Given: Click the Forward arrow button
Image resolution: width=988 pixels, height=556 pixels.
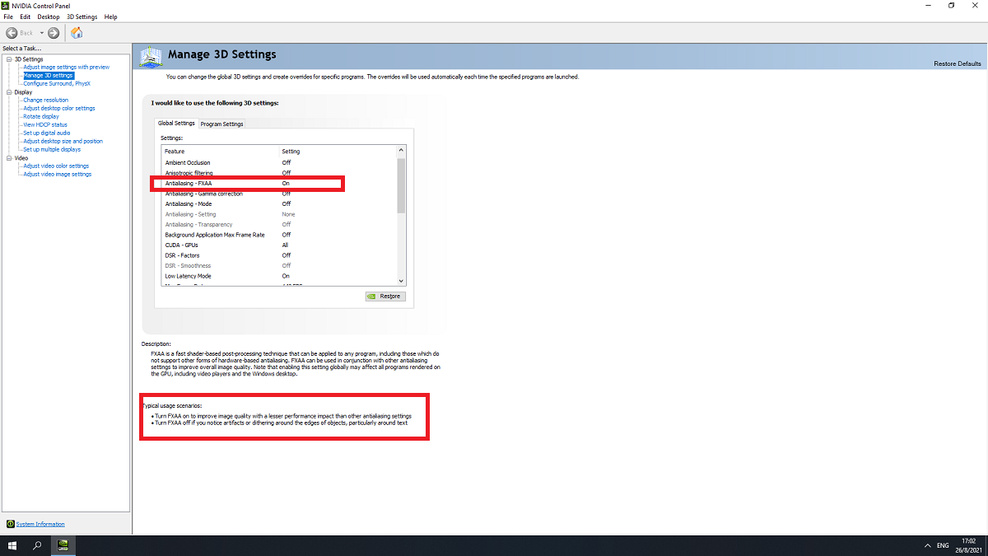Looking at the screenshot, I should pos(54,33).
